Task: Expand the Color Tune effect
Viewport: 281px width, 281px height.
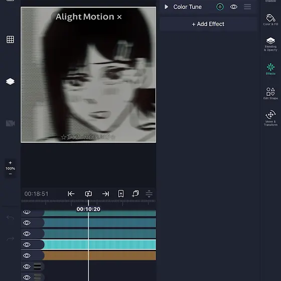Action: pyautogui.click(x=166, y=7)
